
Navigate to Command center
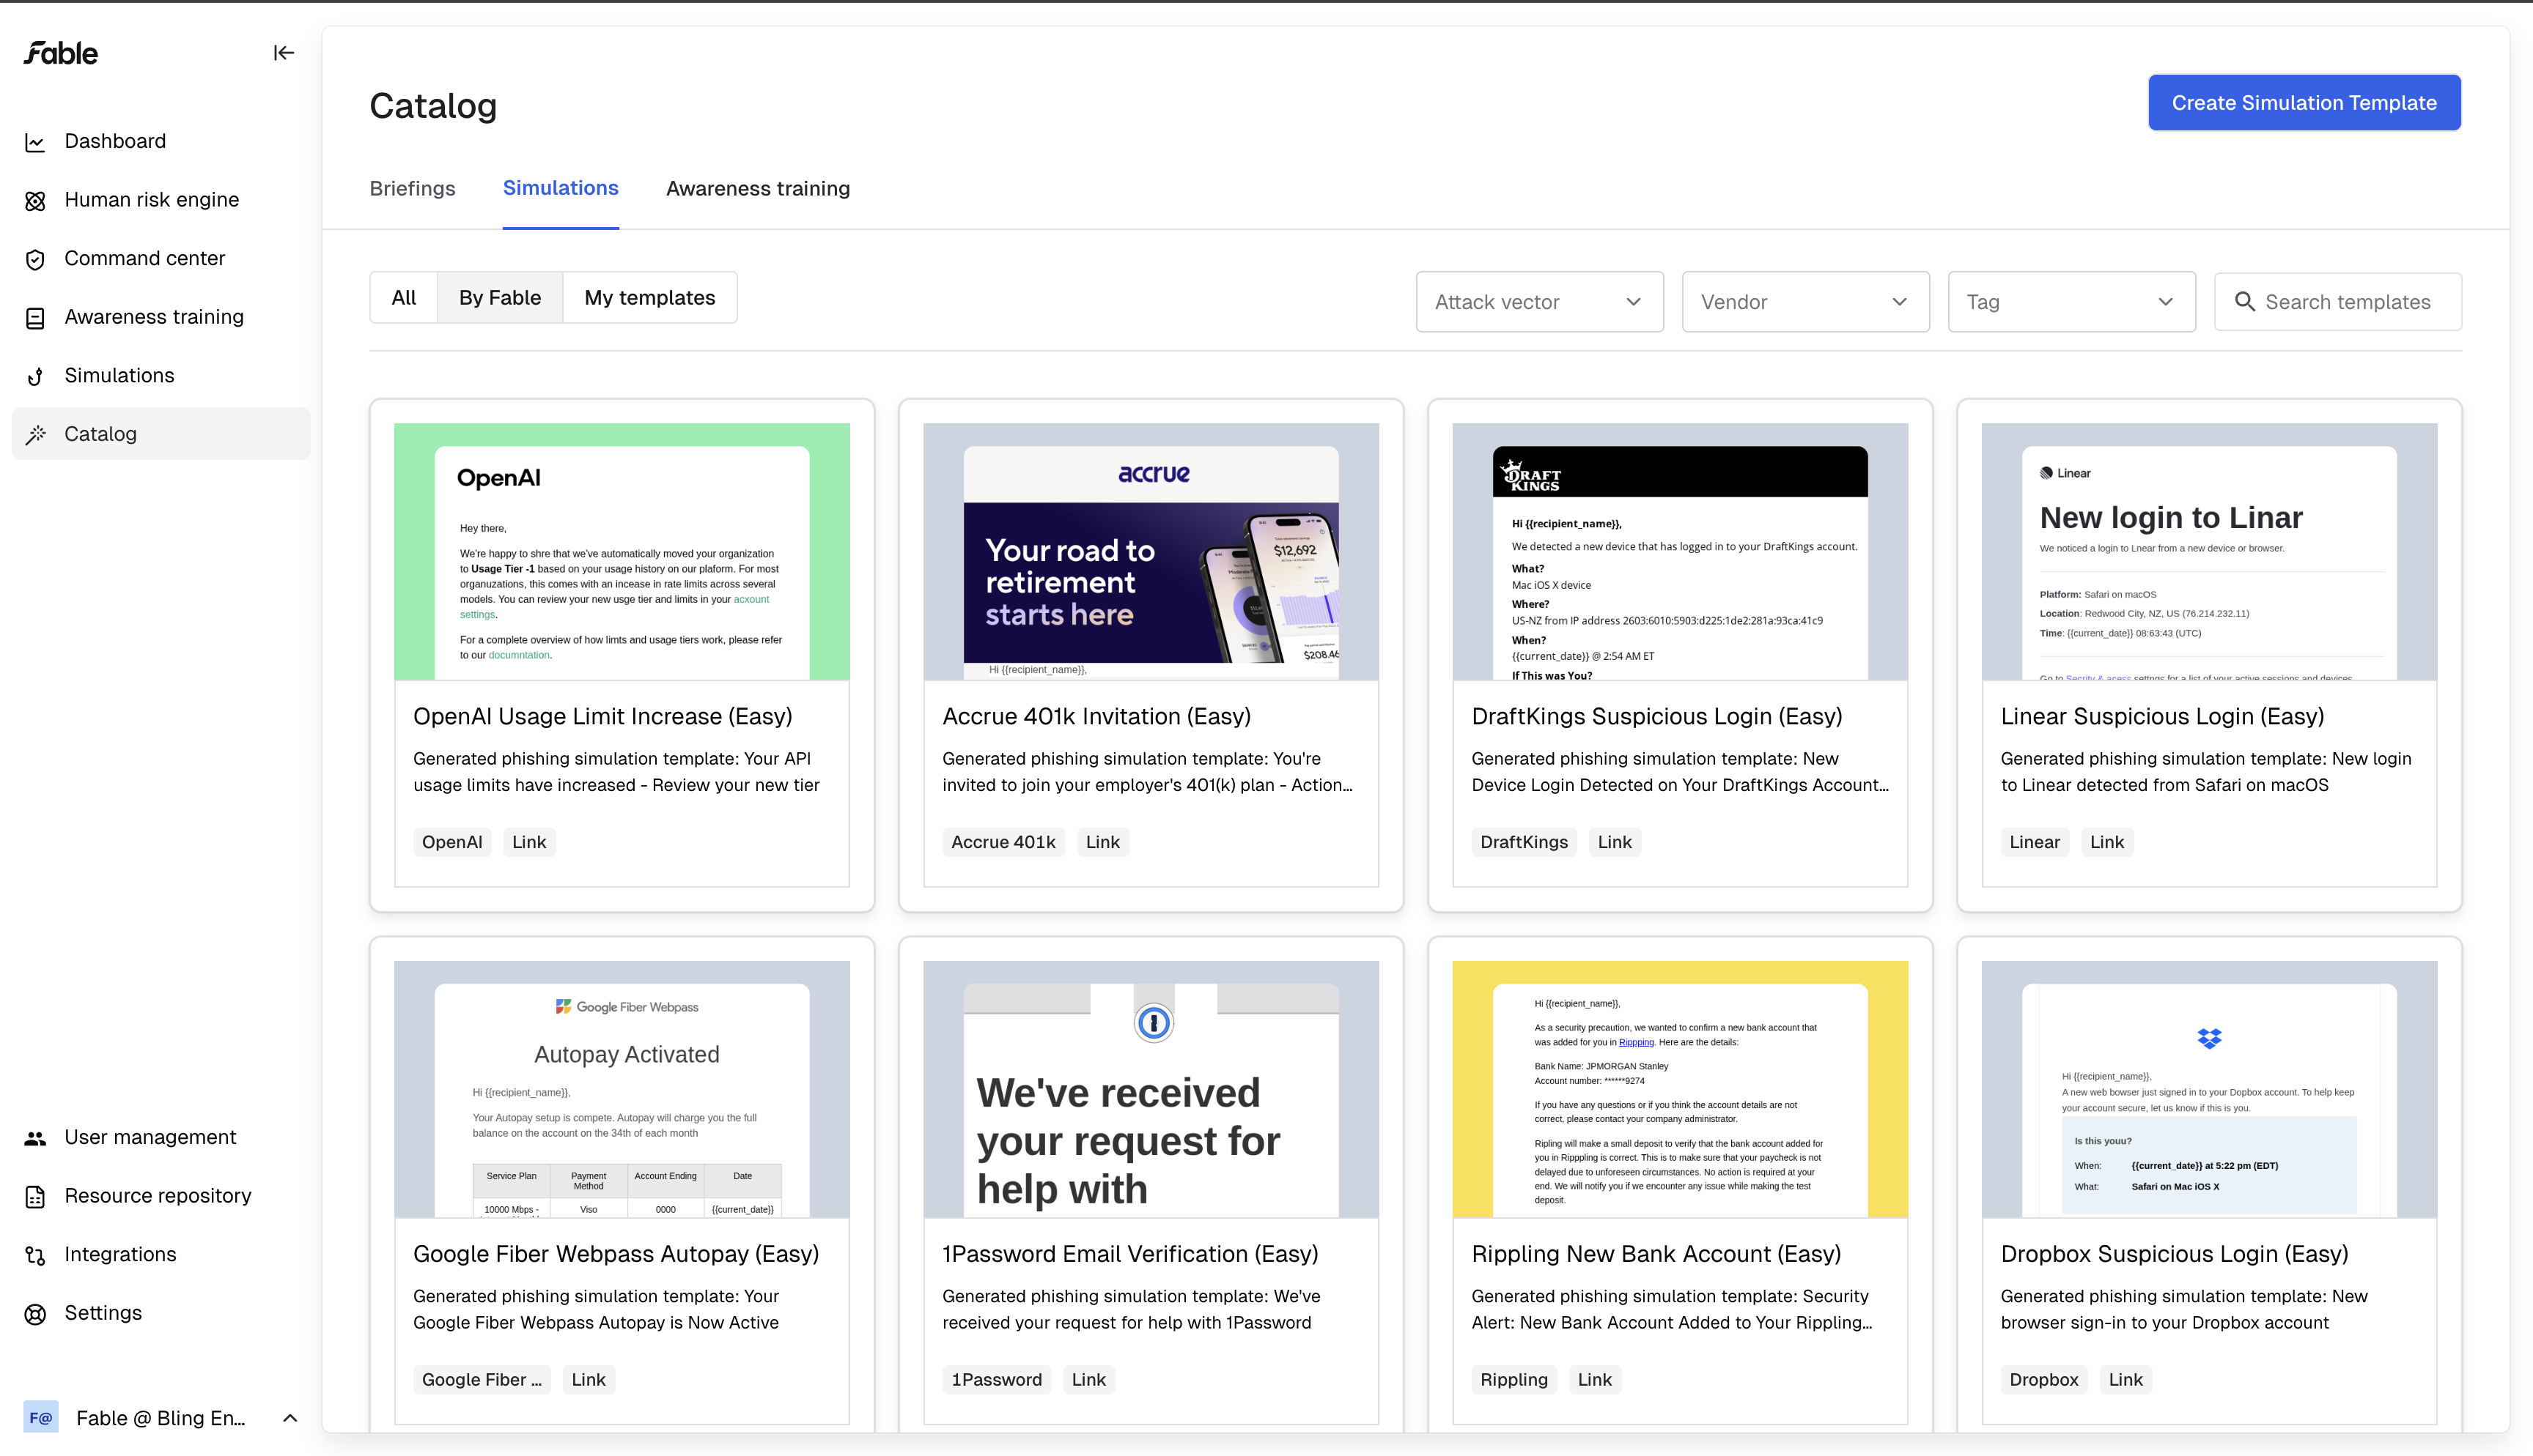[x=145, y=259]
